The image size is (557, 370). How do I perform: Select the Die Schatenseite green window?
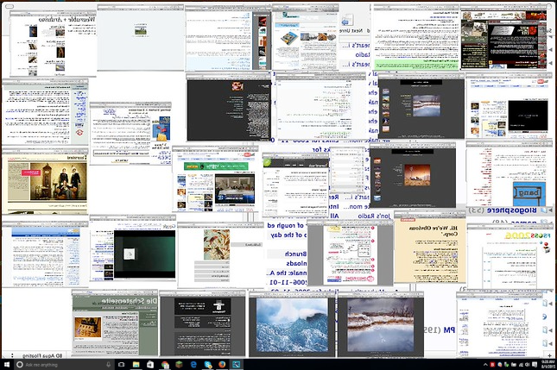click(115, 323)
